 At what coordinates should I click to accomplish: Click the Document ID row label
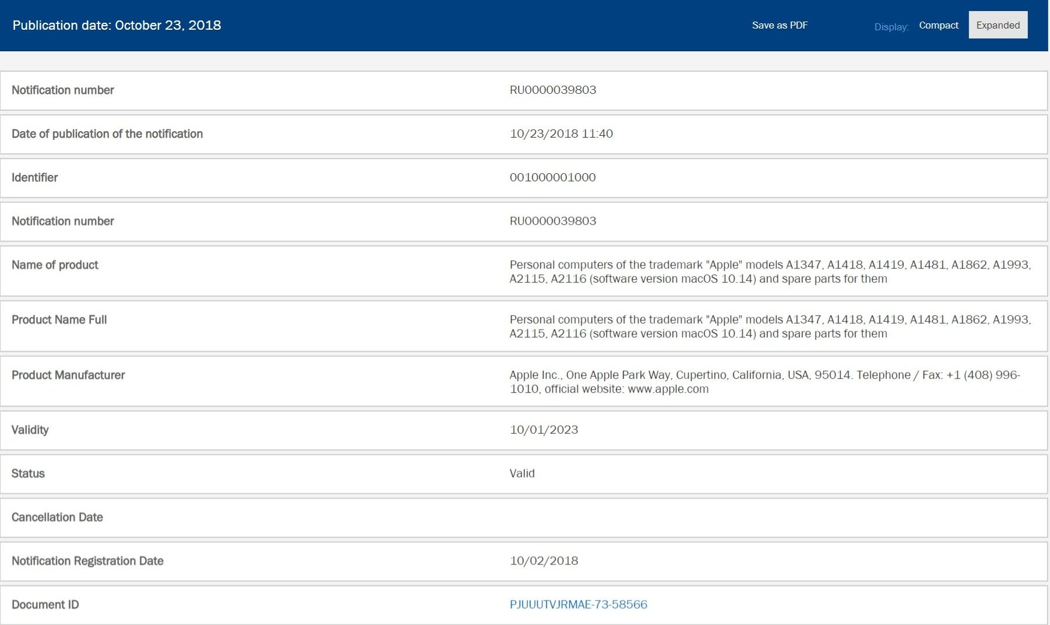tap(45, 605)
